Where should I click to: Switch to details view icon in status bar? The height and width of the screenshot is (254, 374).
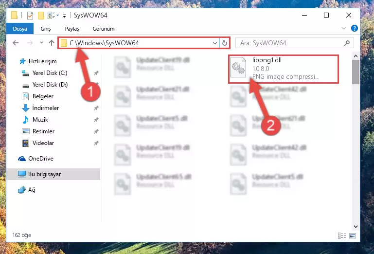(342, 236)
